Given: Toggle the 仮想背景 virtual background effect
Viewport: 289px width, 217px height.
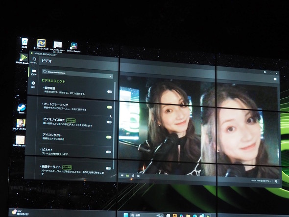Looking at the screenshot, I should [x=110, y=92].
